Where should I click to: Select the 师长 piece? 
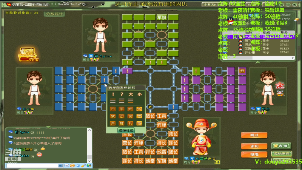pos(173,134)
